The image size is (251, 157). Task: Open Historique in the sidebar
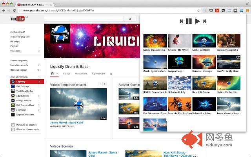pos(15,41)
